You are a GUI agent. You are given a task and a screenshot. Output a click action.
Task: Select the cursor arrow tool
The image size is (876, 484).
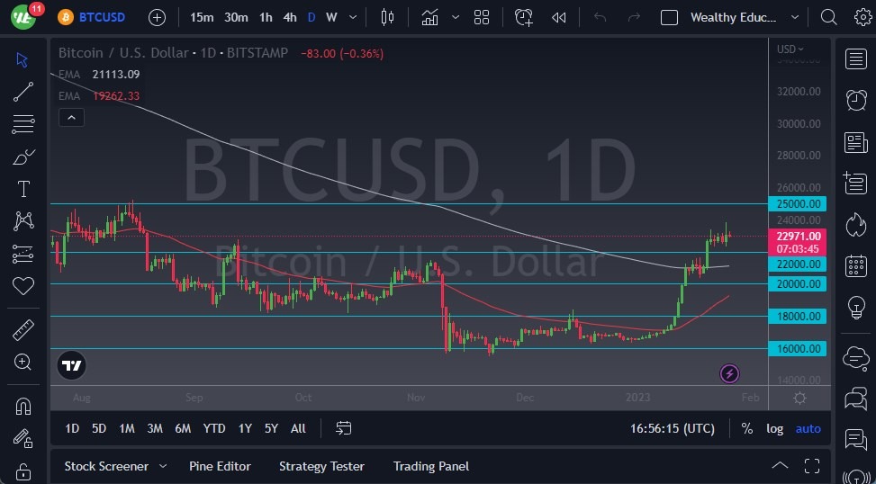(23, 60)
